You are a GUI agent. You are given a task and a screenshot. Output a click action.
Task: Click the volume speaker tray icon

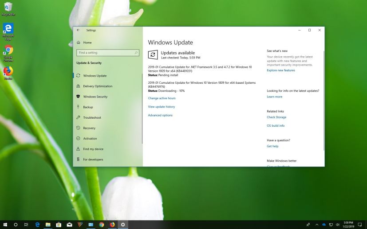click(338, 225)
